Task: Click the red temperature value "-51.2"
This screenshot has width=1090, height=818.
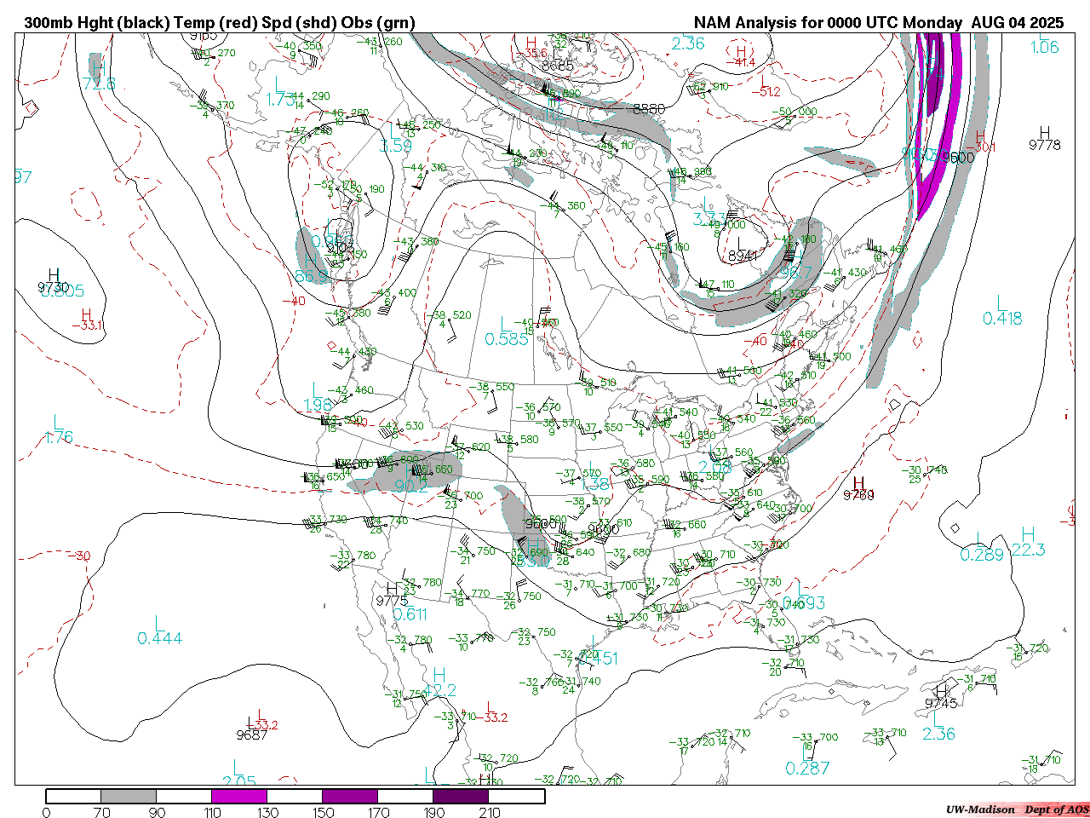Action: 767,92
